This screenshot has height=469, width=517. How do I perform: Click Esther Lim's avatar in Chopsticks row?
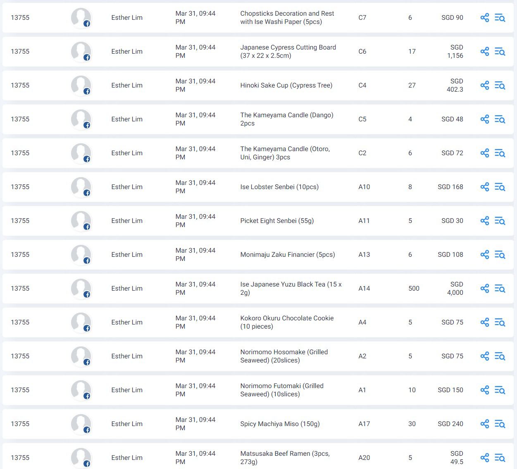pyautogui.click(x=81, y=18)
